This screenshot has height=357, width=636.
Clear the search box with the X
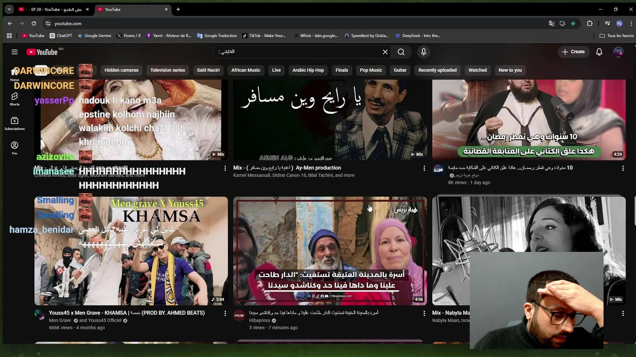[385, 52]
